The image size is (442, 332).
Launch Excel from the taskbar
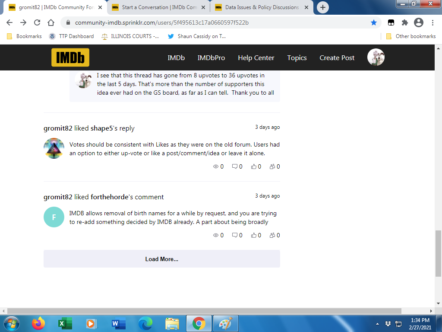pos(65,323)
